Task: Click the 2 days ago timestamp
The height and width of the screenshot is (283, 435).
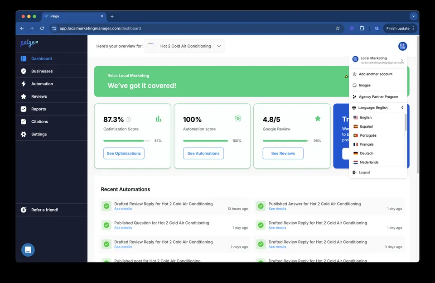Action: coord(239,247)
